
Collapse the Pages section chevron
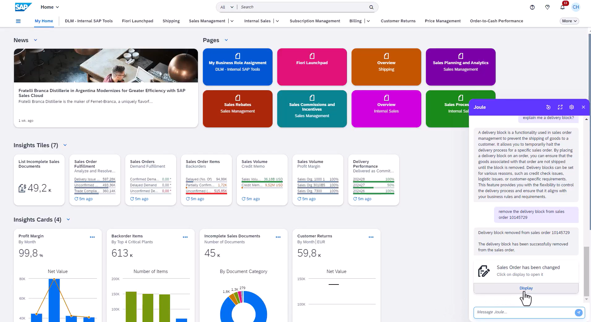click(x=226, y=40)
